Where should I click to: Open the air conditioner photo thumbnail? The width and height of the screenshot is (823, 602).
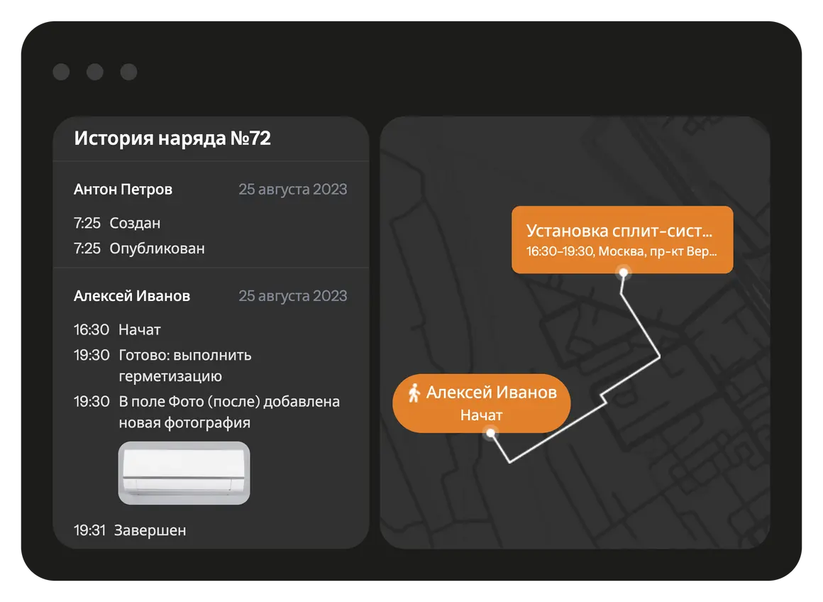pyautogui.click(x=184, y=473)
